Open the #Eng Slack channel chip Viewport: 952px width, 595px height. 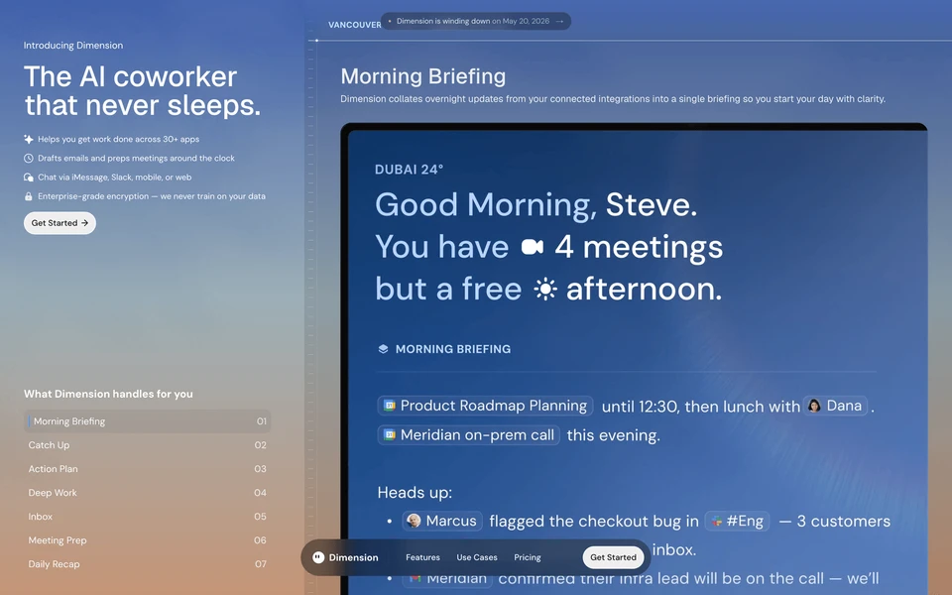click(737, 521)
